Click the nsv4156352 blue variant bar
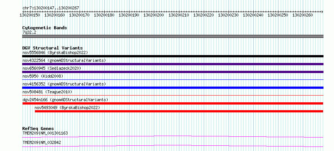Viewport: 334px width, 151px height. point(173,88)
